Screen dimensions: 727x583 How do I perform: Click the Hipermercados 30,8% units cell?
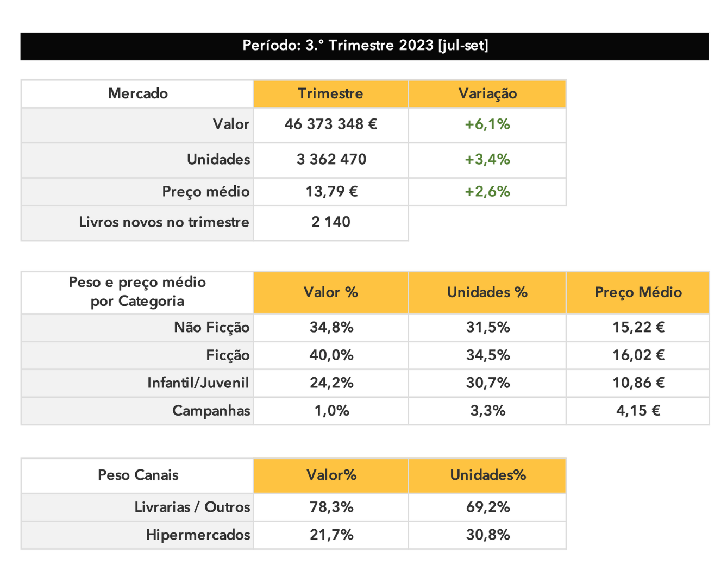pyautogui.click(x=487, y=535)
